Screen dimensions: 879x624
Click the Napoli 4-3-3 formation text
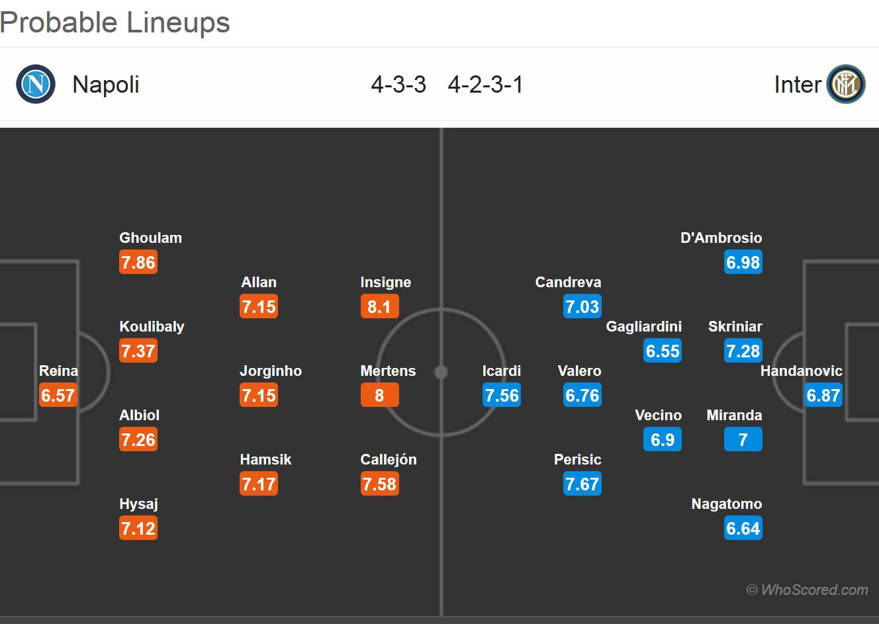click(x=398, y=85)
